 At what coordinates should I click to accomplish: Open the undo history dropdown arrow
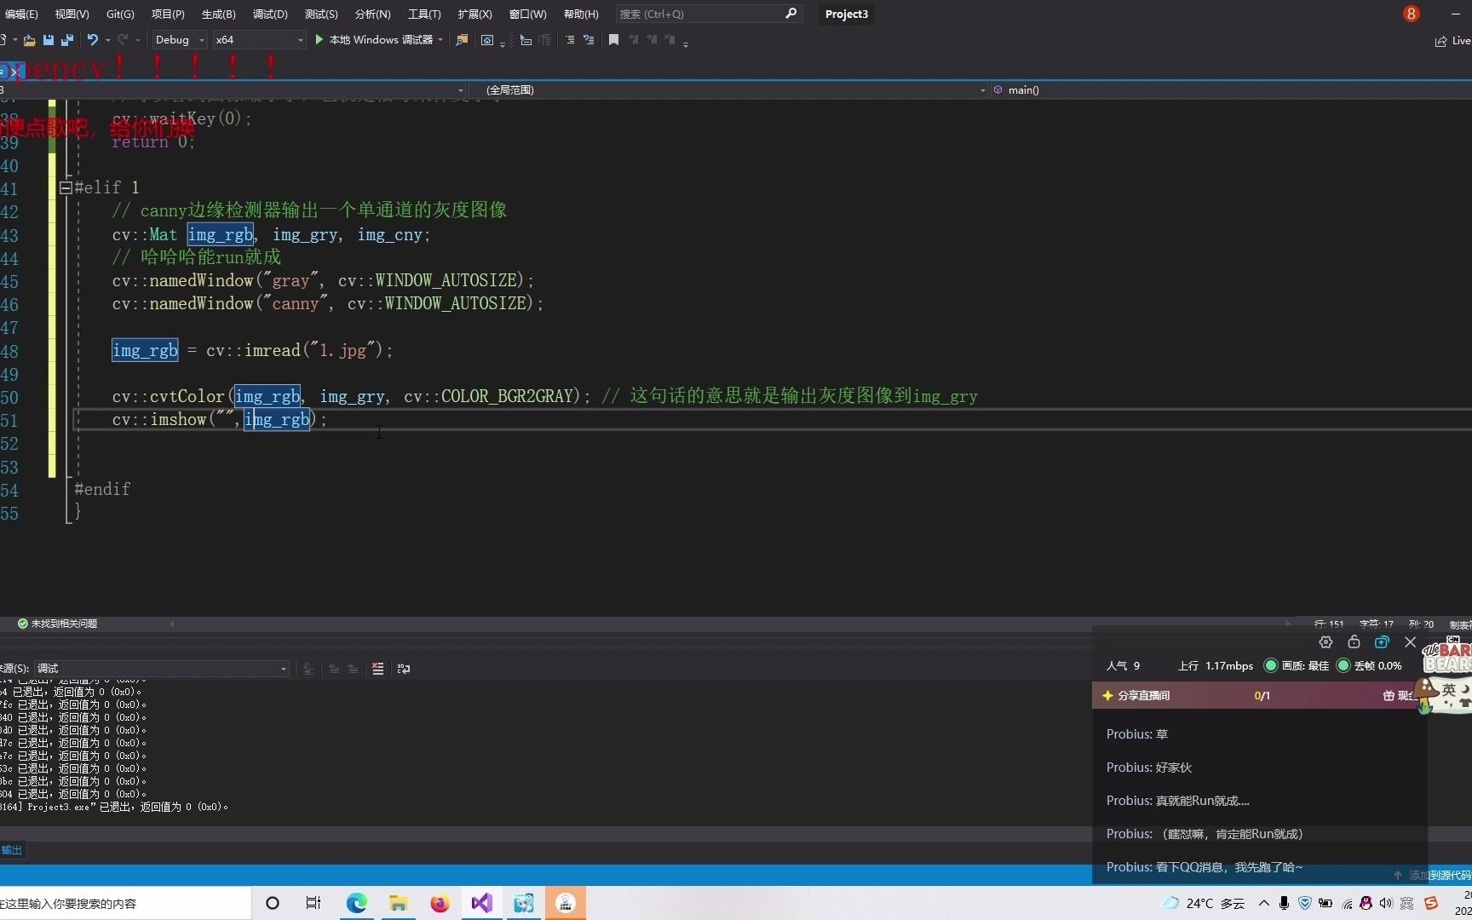(107, 40)
